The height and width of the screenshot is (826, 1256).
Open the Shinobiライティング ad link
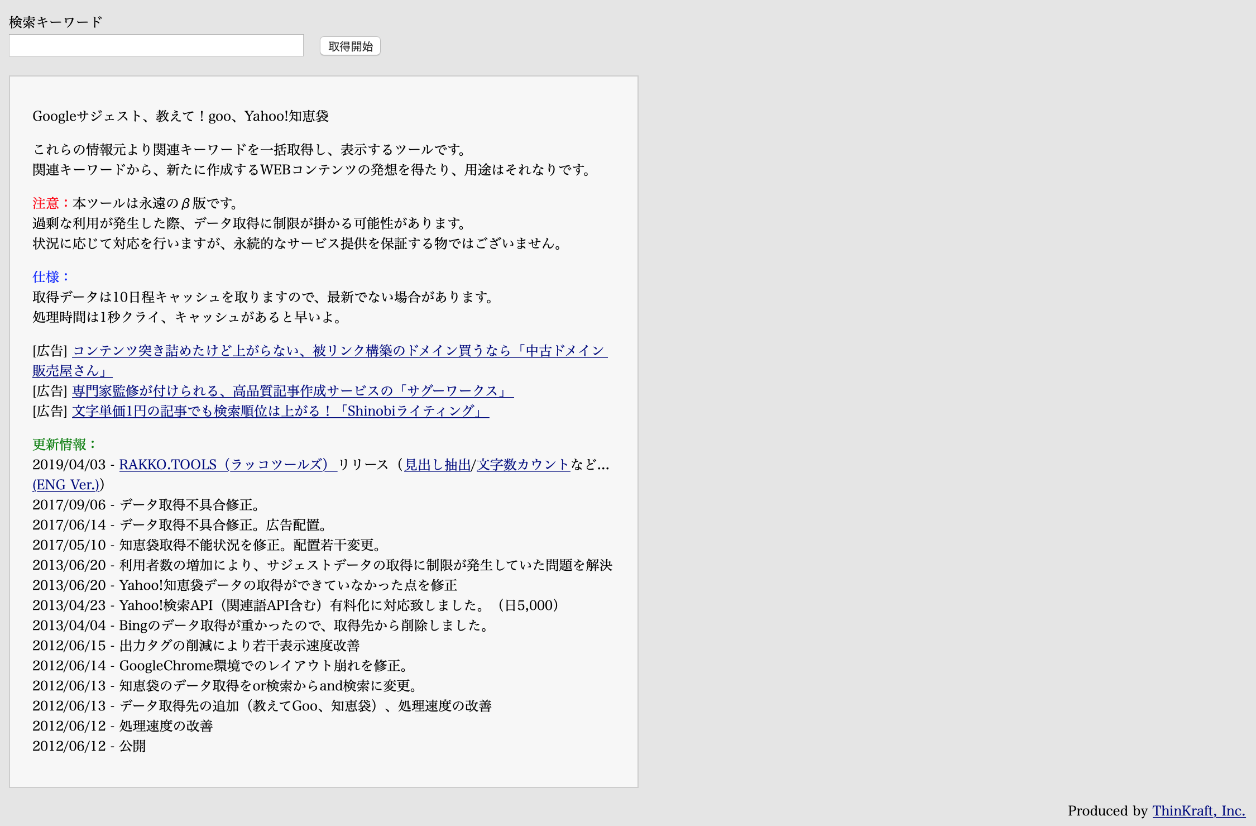coord(280,411)
